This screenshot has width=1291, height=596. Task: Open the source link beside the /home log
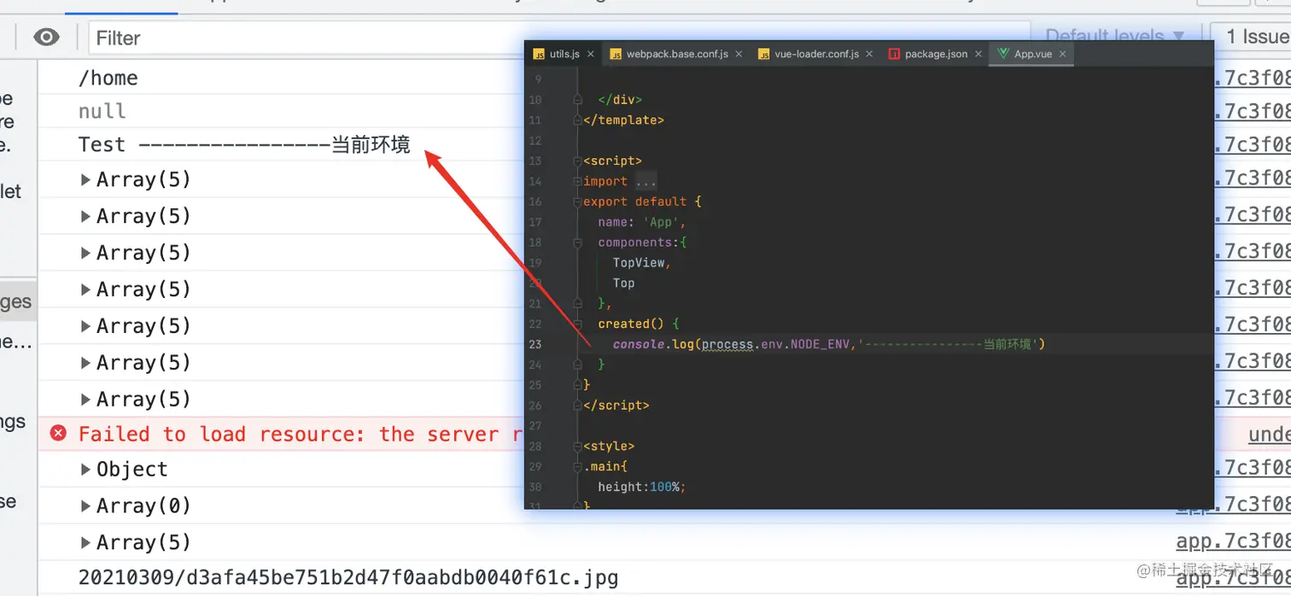point(1253,78)
